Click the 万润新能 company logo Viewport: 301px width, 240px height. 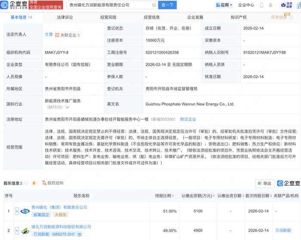click(25, 231)
